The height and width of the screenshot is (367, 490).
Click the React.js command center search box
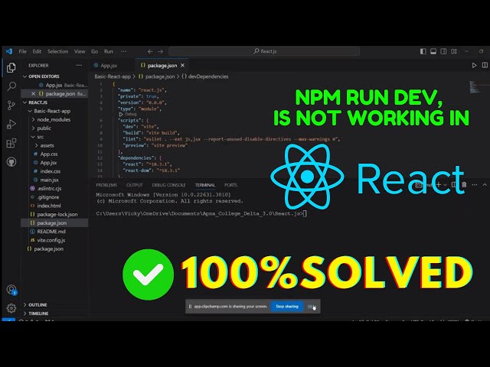(x=264, y=51)
